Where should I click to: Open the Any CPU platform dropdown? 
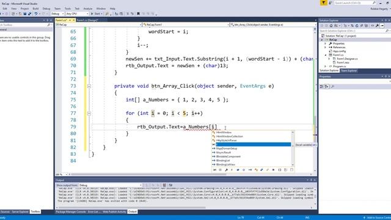point(77,13)
